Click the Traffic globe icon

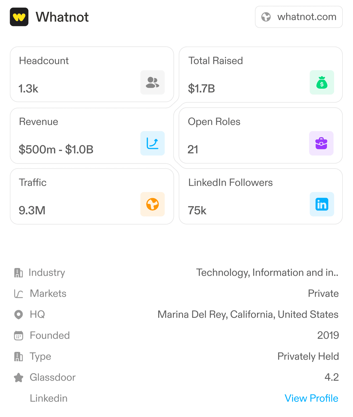(x=152, y=204)
